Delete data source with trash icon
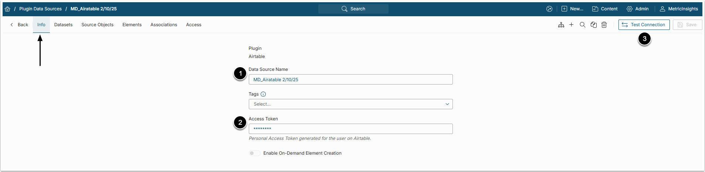The width and height of the screenshot is (705, 172). 604,25
